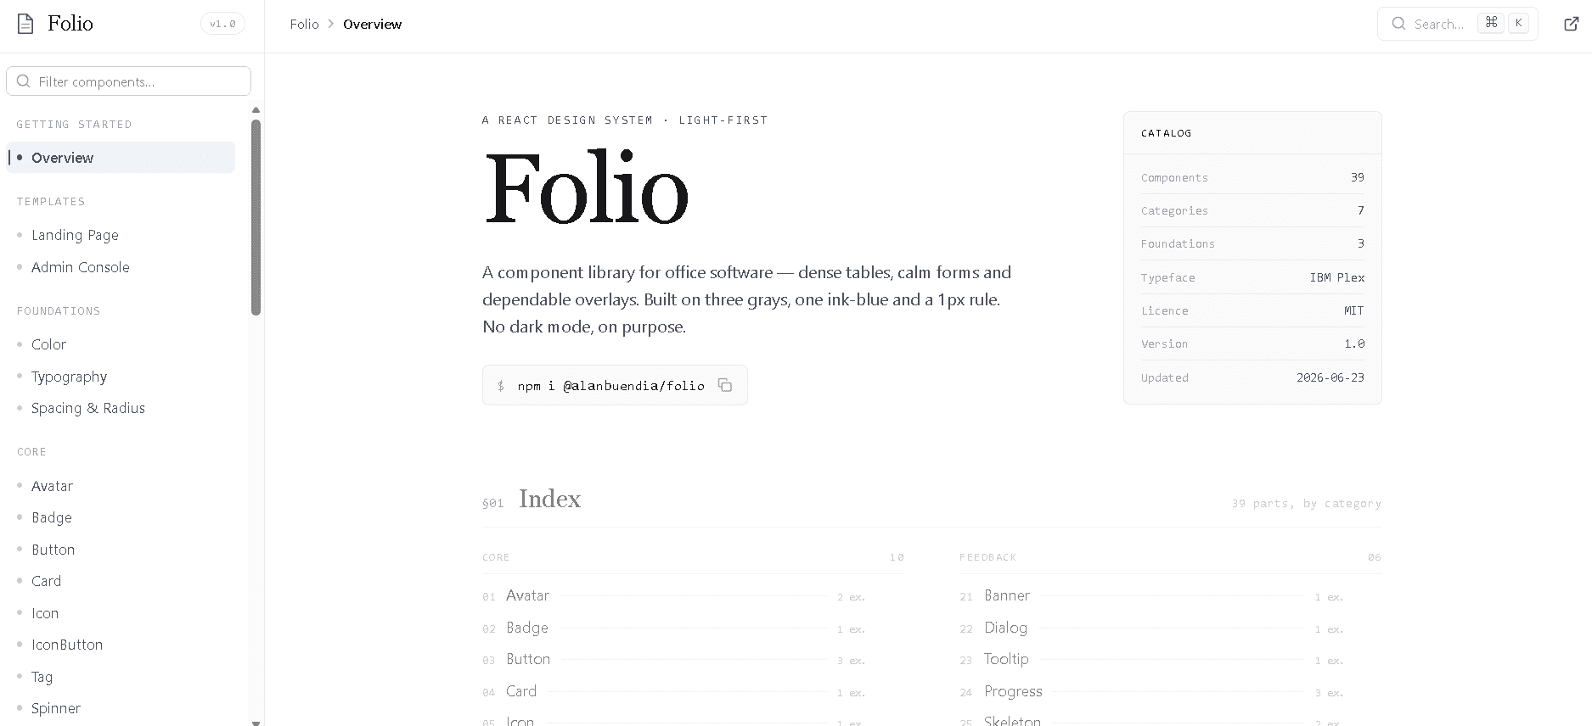The image size is (1592, 726).
Task: Open the Search box with ⌘K hint
Action: click(x=1457, y=24)
